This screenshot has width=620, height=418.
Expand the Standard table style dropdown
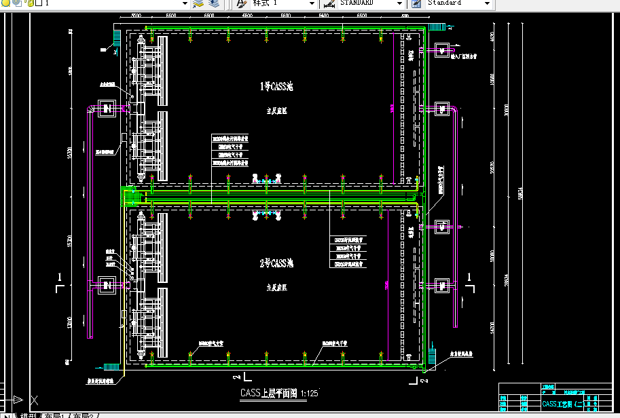[x=487, y=3]
